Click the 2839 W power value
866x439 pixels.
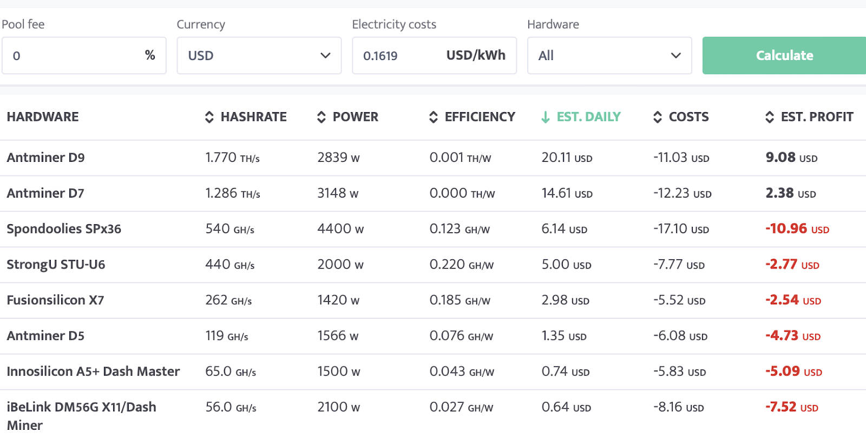(339, 158)
